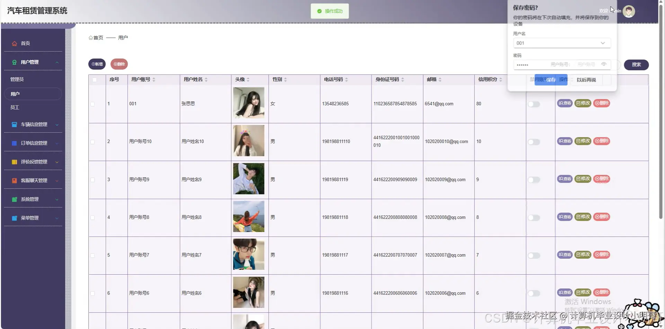Screen dimensions: 665x329
Task: Expand the 系统管理 chevron
Action: pyautogui.click(x=57, y=199)
